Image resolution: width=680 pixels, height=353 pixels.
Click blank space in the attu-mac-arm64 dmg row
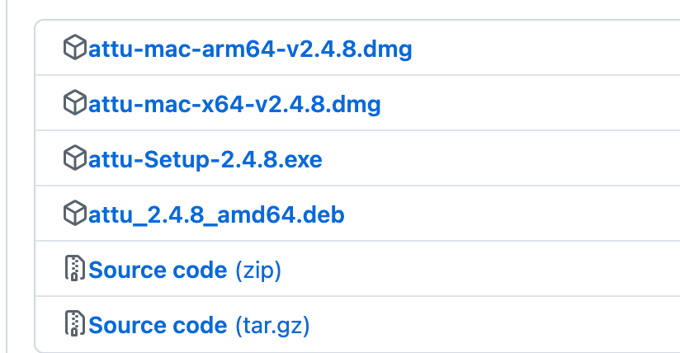(536, 49)
